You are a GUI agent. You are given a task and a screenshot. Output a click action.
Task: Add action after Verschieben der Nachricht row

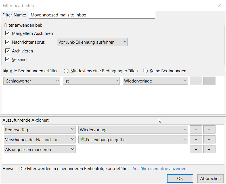[x=196, y=139]
